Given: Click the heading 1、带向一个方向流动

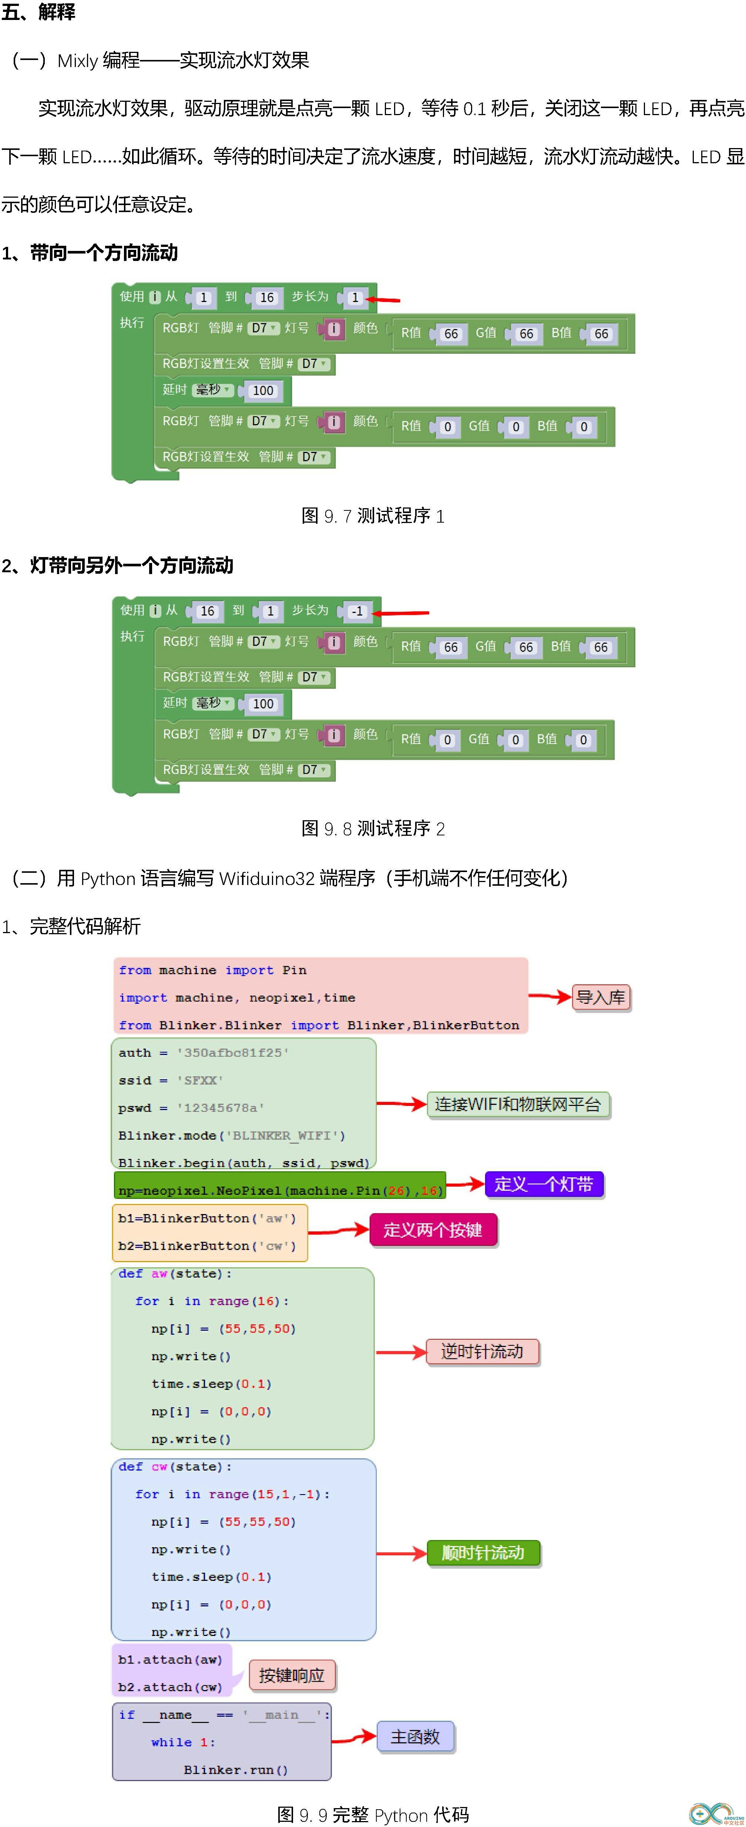Looking at the screenshot, I should tap(90, 252).
